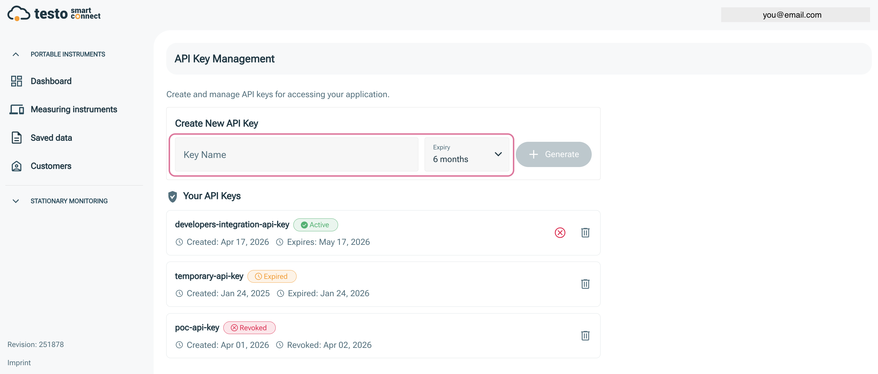878x374 pixels.
Task: Click the testo smart connect logo
Action: tap(54, 13)
